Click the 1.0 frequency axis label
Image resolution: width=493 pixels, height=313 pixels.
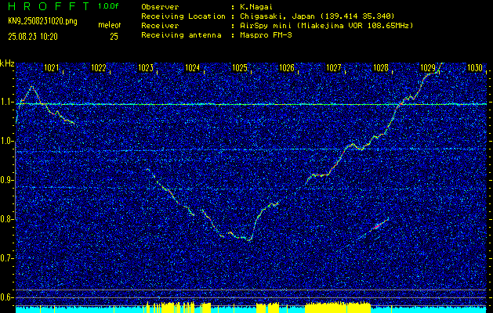click(6, 142)
